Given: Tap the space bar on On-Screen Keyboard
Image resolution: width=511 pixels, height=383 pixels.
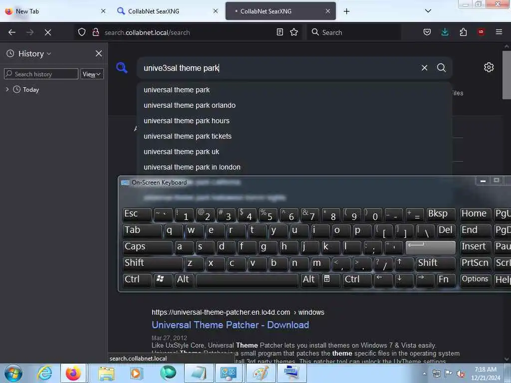Looking at the screenshot, I should 247,280.
